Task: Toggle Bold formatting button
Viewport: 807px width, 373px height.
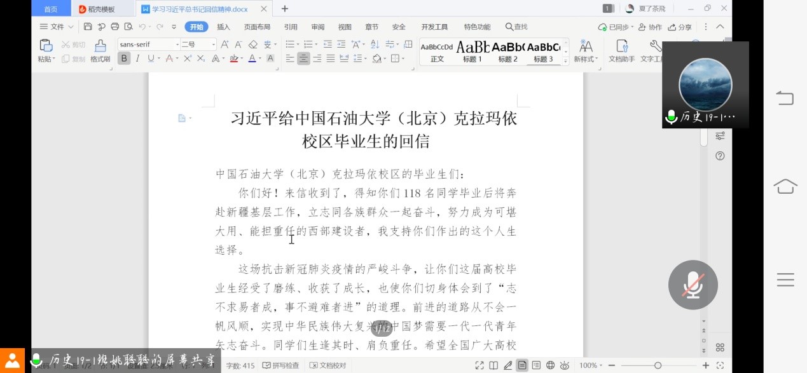Action: [124, 58]
